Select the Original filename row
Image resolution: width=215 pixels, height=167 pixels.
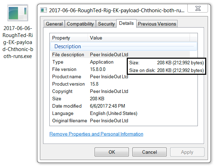[121, 121]
